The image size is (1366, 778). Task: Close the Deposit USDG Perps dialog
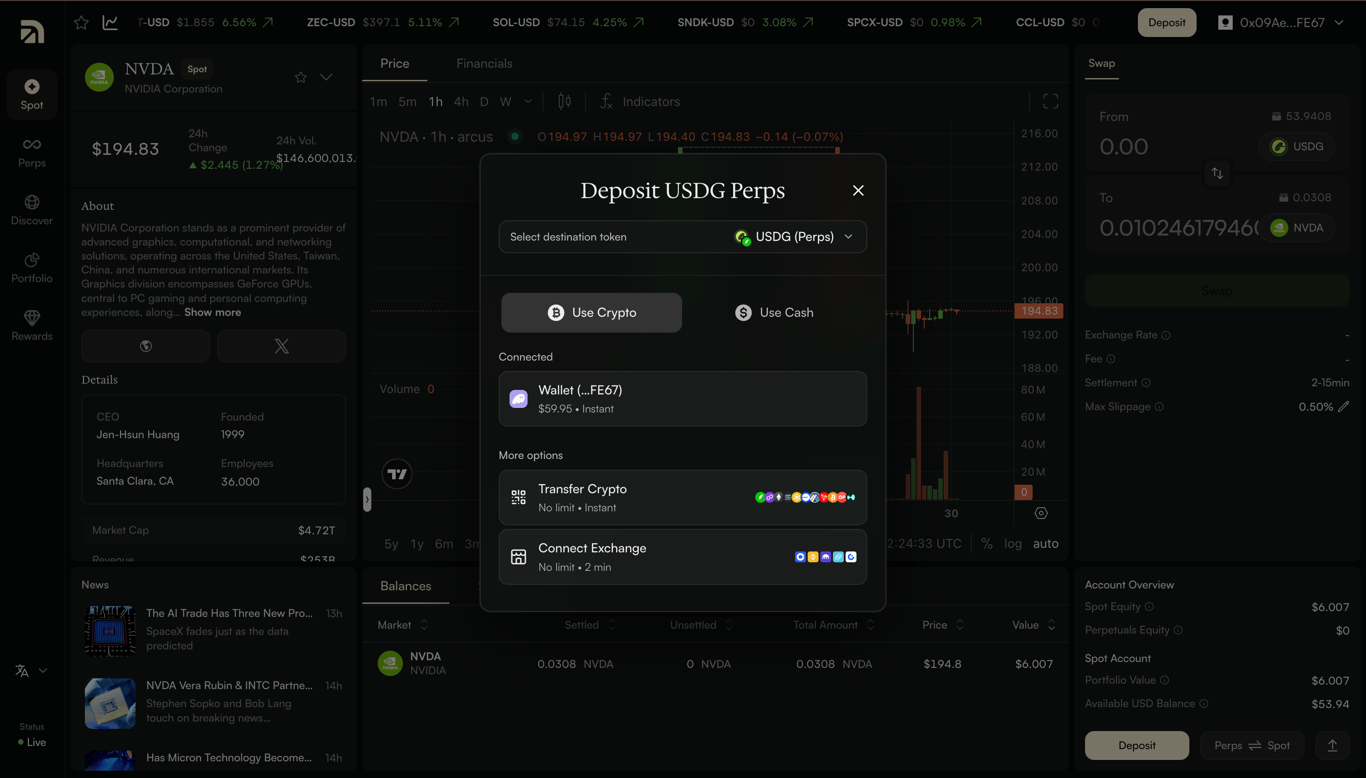(x=858, y=190)
